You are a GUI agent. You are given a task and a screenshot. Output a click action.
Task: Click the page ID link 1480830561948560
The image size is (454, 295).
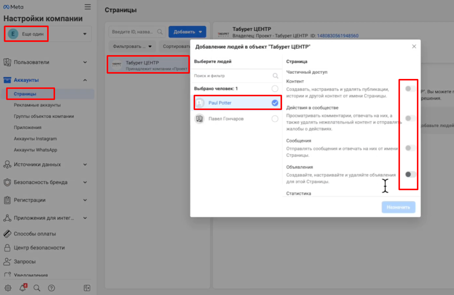(x=338, y=36)
